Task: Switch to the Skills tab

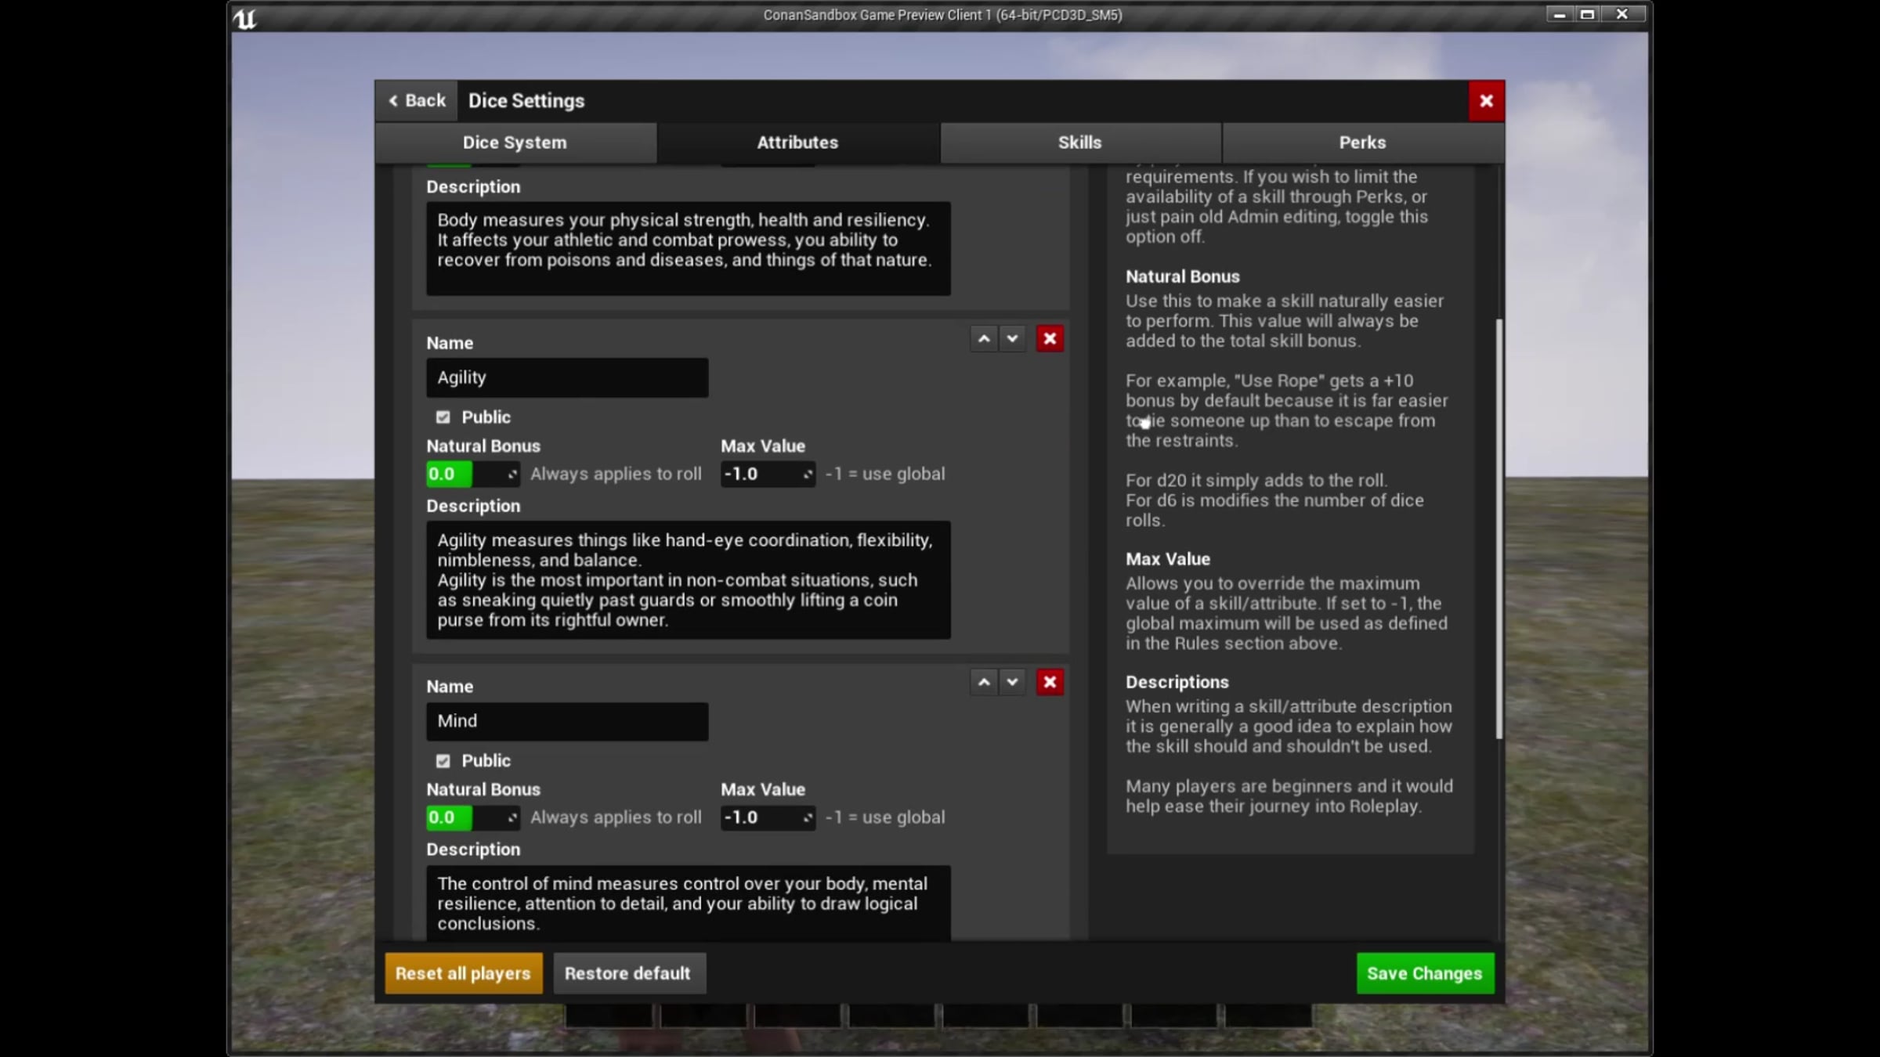Action: 1079,142
